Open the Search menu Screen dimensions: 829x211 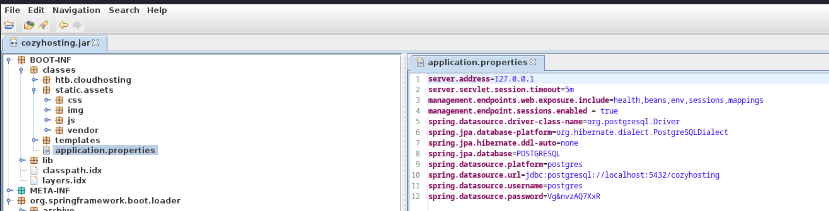[124, 10]
